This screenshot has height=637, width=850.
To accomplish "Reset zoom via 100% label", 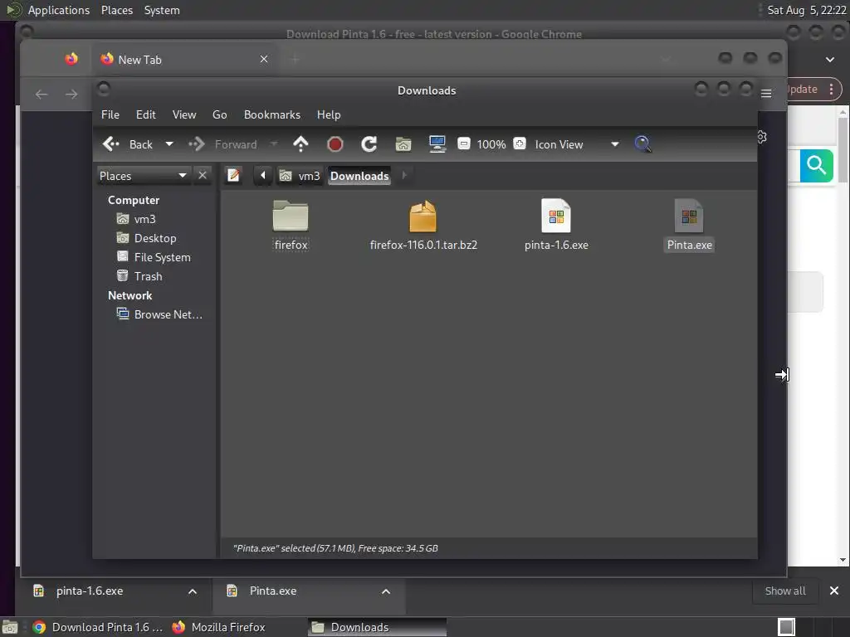I will 491,144.
